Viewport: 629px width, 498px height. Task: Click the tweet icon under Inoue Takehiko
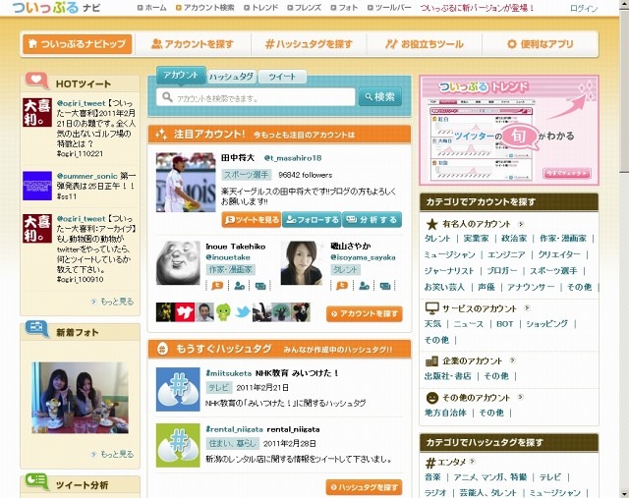pyautogui.click(x=217, y=286)
